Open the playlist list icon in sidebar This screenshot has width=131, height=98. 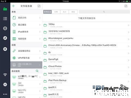pos(5,19)
